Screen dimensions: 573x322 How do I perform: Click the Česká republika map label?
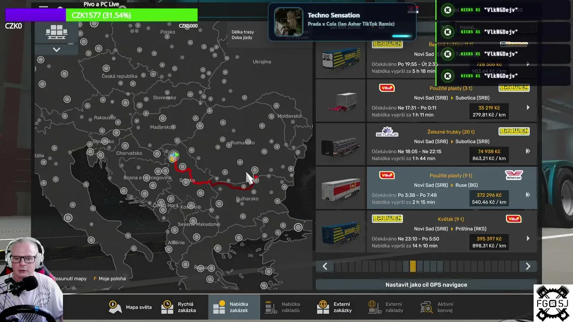pos(120,76)
